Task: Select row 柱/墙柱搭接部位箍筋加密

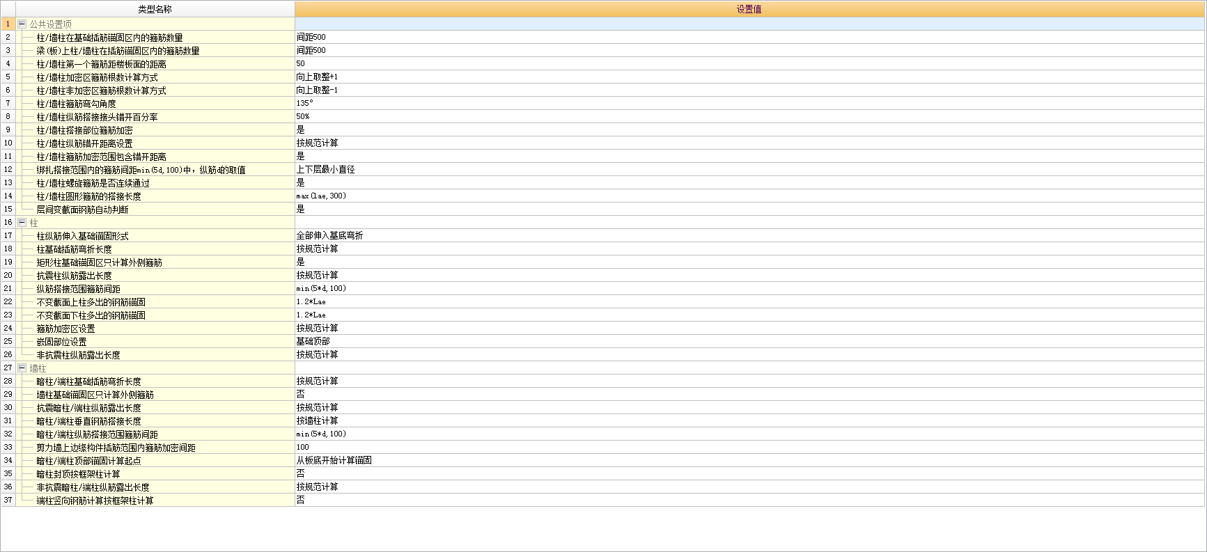Action: point(84,130)
